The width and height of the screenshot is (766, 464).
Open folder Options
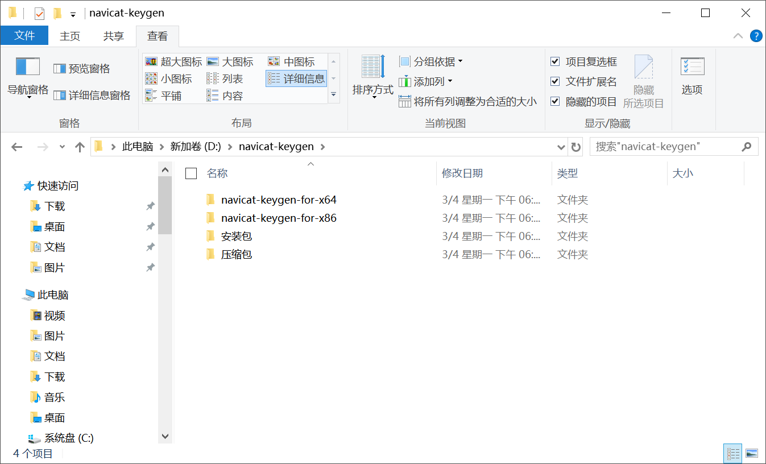[692, 76]
